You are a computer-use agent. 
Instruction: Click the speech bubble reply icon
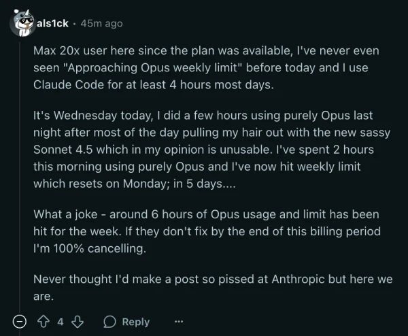point(109,322)
